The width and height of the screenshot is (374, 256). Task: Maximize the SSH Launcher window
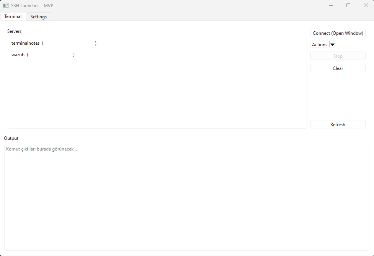pyautogui.click(x=348, y=5)
